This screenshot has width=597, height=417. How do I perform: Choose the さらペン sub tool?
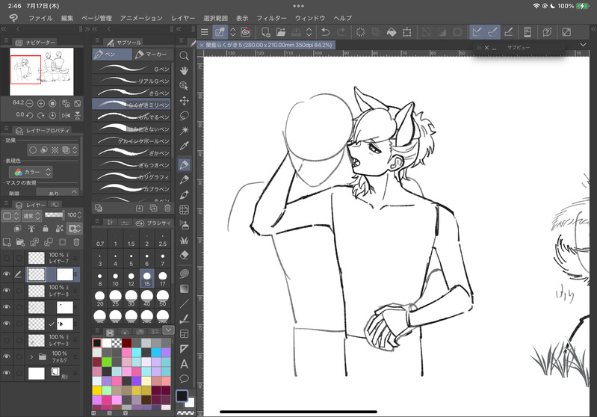(x=132, y=93)
